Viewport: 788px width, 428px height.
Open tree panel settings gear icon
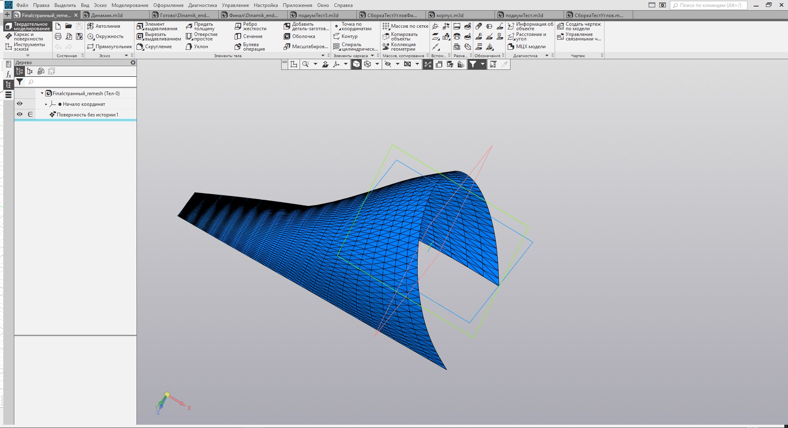(x=133, y=62)
